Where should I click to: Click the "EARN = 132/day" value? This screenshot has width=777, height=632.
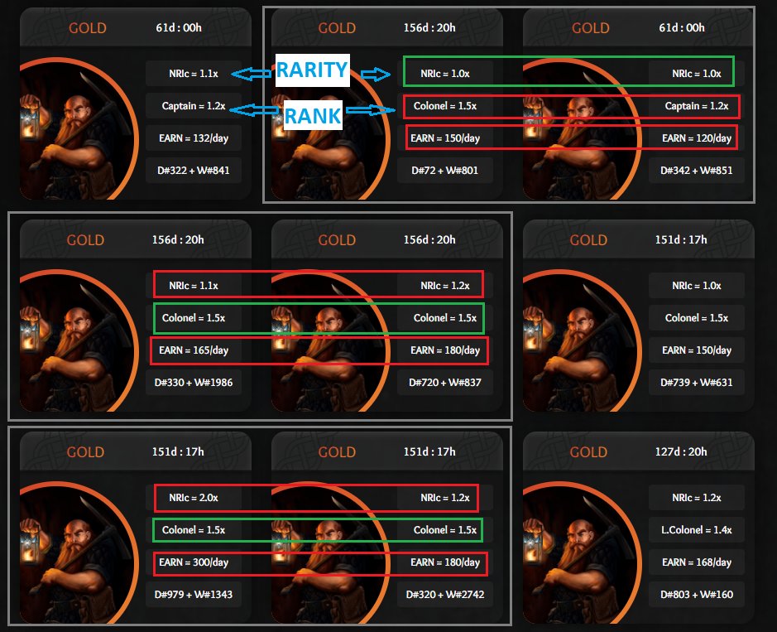point(194,138)
